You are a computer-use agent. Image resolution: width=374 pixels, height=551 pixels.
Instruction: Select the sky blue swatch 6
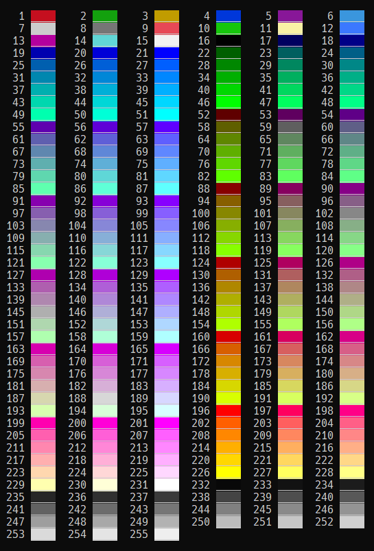(352, 16)
